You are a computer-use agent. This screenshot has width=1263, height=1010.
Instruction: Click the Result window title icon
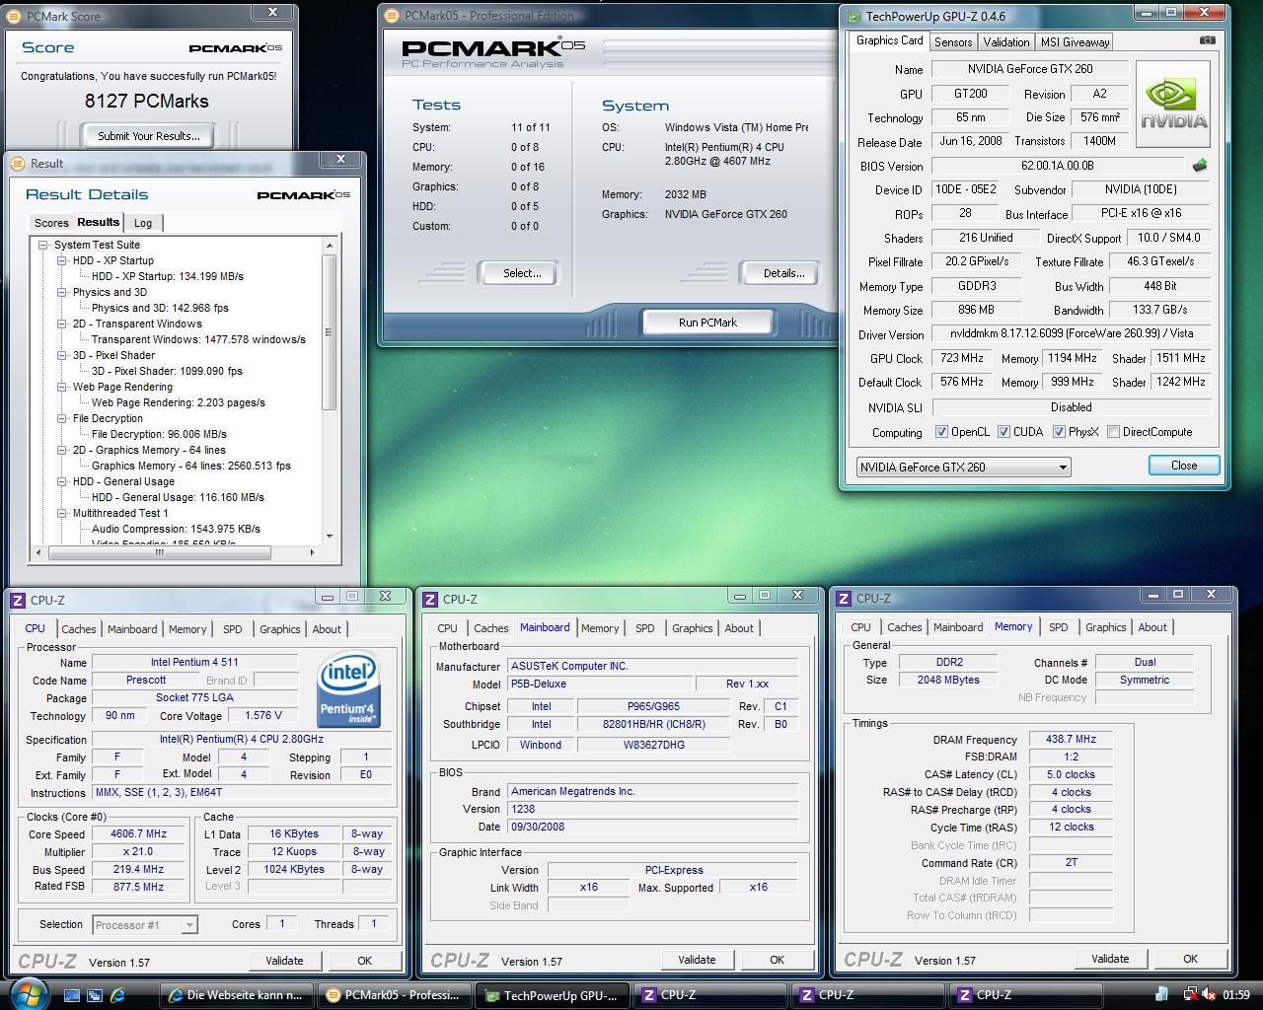[x=19, y=164]
